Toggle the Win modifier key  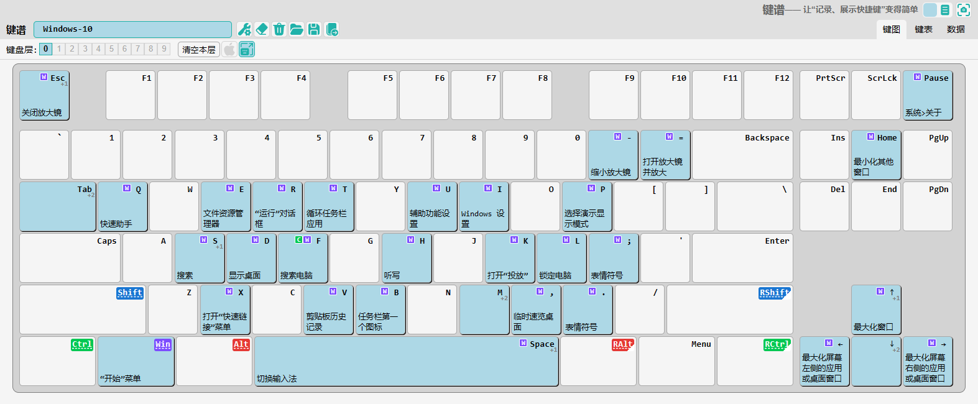tap(163, 345)
